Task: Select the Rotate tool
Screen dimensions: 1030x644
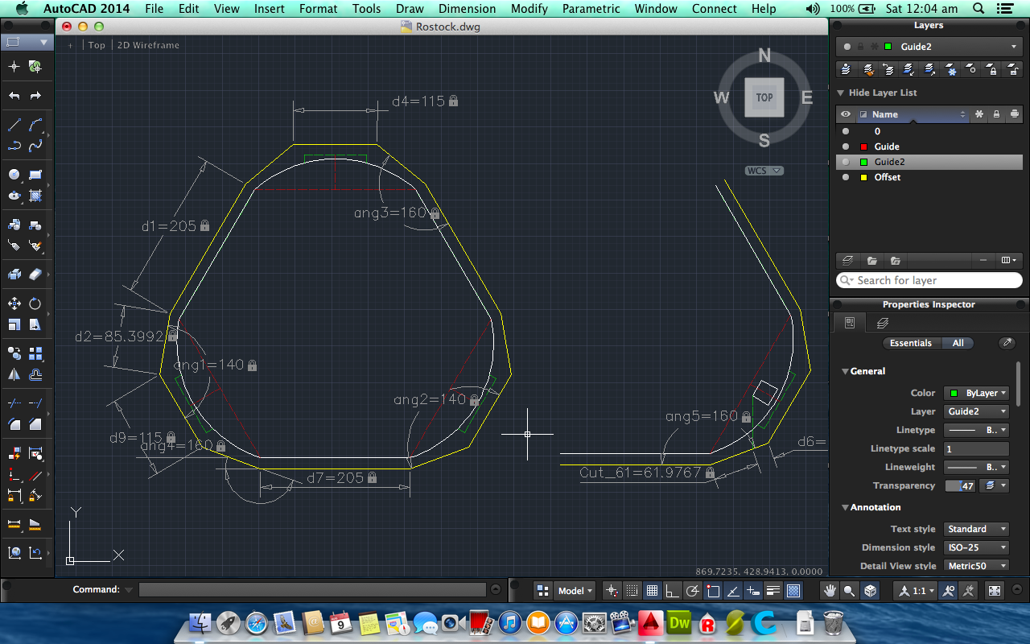Action: click(x=35, y=303)
